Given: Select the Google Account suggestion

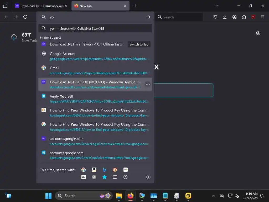Looking at the screenshot, I should 95,56.
